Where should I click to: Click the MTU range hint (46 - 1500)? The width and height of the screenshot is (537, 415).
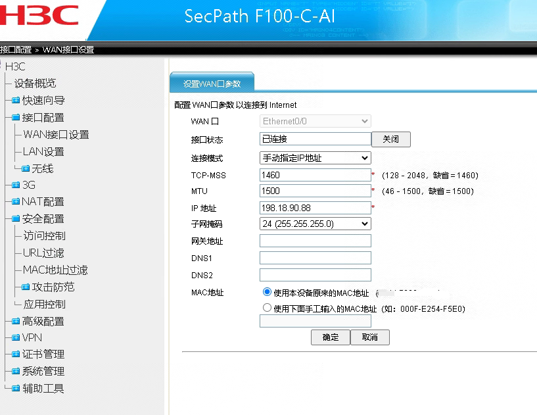click(428, 191)
